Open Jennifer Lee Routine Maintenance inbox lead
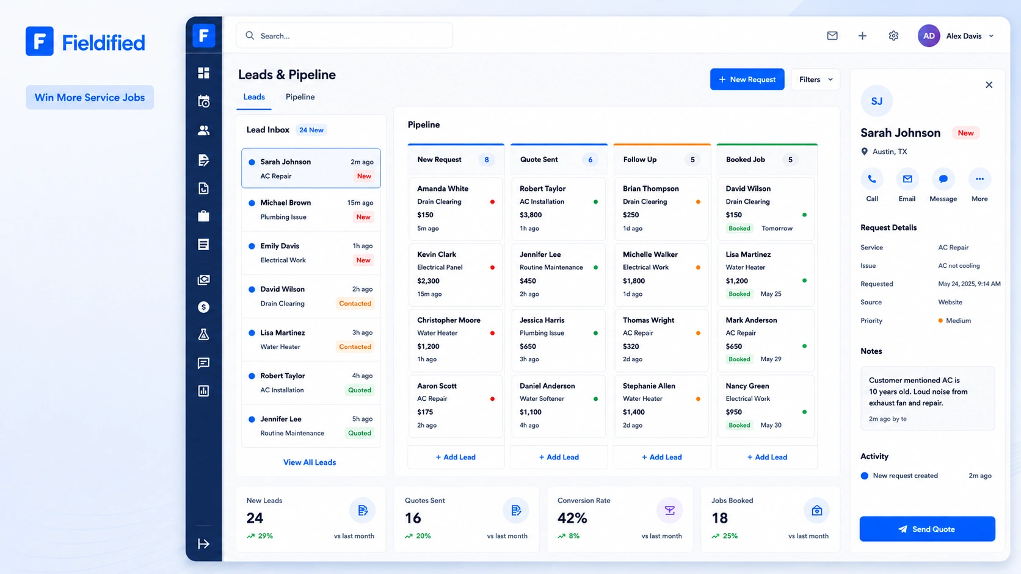 [311, 426]
